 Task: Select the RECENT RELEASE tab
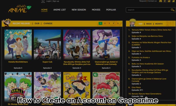coord(21,23)
